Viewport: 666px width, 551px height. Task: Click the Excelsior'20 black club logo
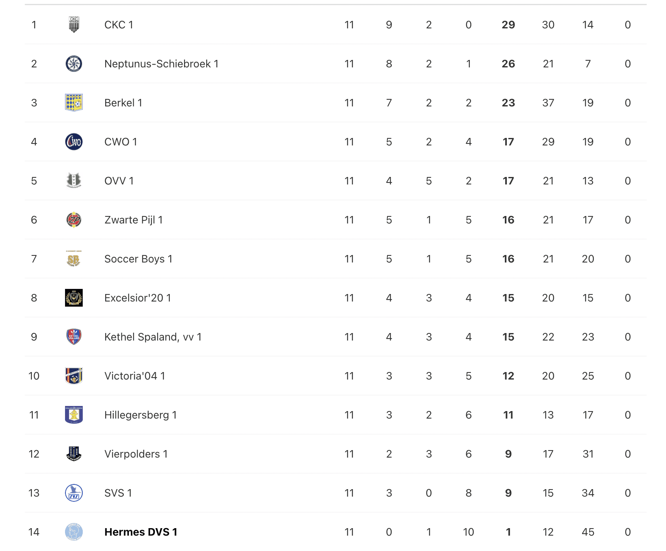tap(74, 298)
